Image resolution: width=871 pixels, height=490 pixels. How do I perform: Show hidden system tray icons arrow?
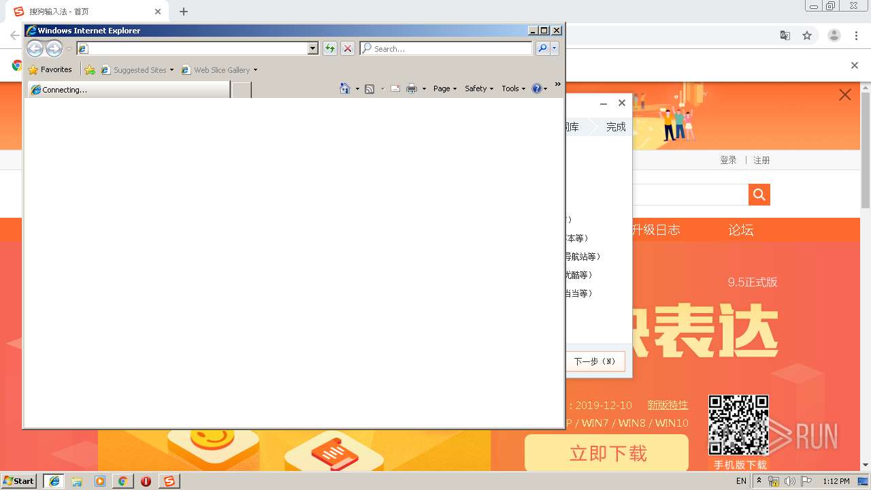pos(759,480)
